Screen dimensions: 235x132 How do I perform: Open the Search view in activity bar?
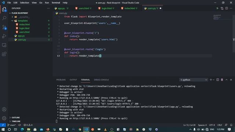tap(4, 18)
